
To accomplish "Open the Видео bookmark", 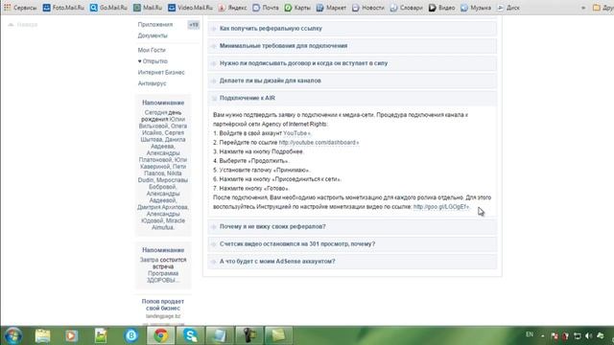I will coord(441,8).
